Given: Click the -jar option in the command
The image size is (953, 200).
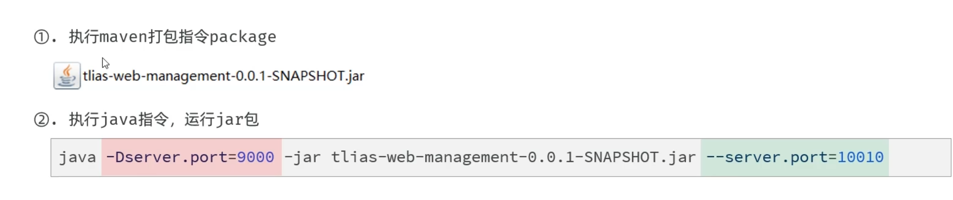Looking at the screenshot, I should 303,157.
